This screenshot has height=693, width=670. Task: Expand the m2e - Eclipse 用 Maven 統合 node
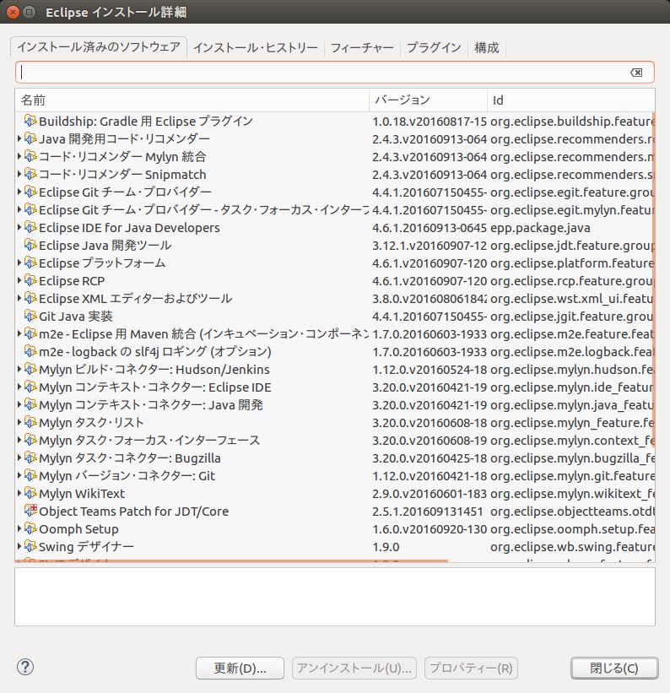(19, 333)
